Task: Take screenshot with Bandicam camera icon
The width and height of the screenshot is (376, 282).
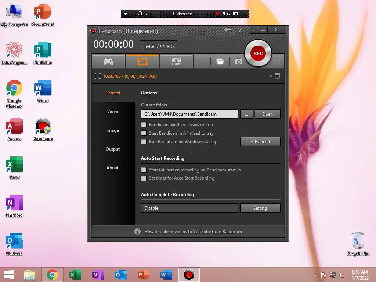Action: (x=238, y=62)
